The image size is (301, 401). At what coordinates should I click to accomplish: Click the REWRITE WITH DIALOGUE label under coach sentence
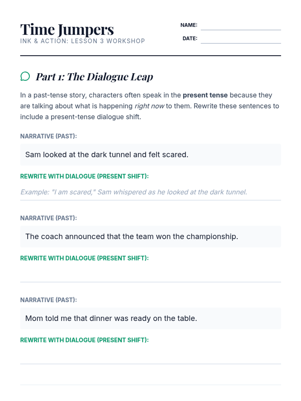coord(85,258)
